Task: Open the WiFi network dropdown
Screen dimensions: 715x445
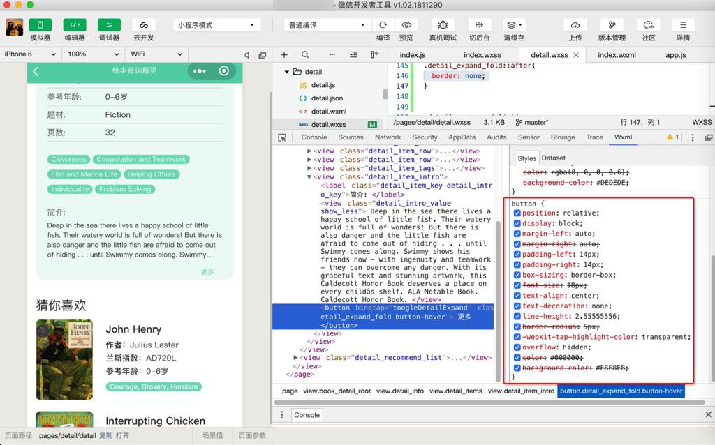Action: (x=156, y=54)
